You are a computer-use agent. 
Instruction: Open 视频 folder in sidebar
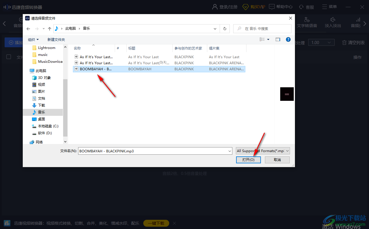pos(39,84)
